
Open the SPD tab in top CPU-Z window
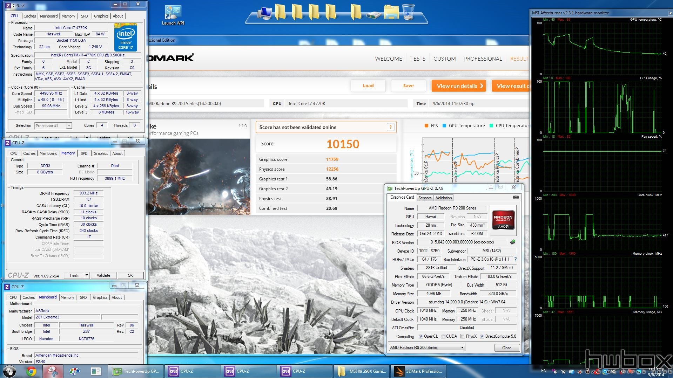click(x=84, y=16)
